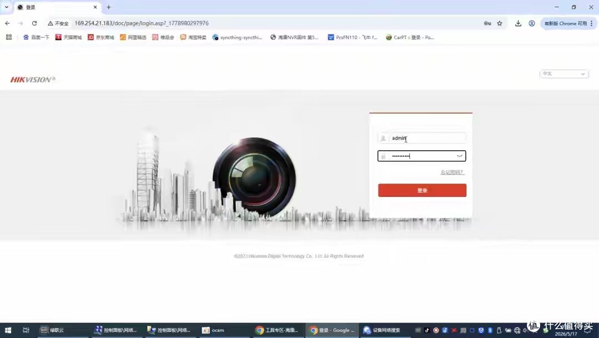Reload the login page

click(34, 23)
